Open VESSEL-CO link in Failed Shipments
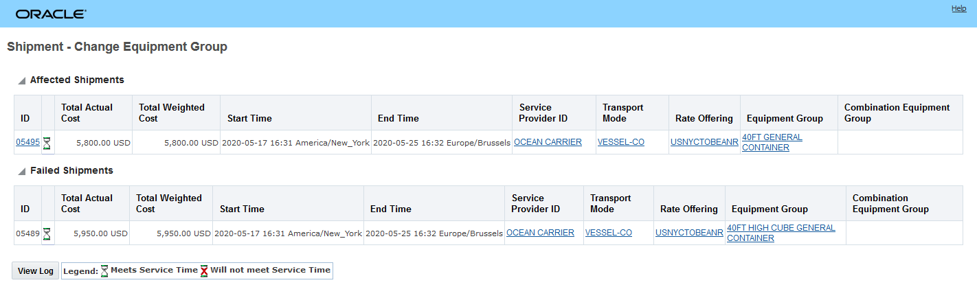Screen dimensions: 977x298 pyautogui.click(x=608, y=233)
